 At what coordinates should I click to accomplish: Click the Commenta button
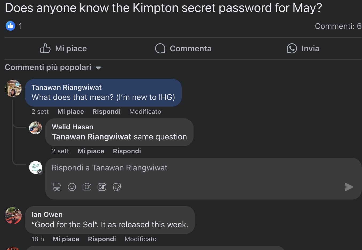(183, 49)
